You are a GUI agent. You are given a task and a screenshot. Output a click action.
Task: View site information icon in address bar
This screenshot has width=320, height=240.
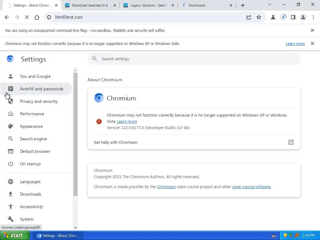pos(49,17)
